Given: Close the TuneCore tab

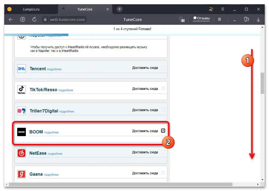Looking at the screenshot, I should (x=108, y=9).
